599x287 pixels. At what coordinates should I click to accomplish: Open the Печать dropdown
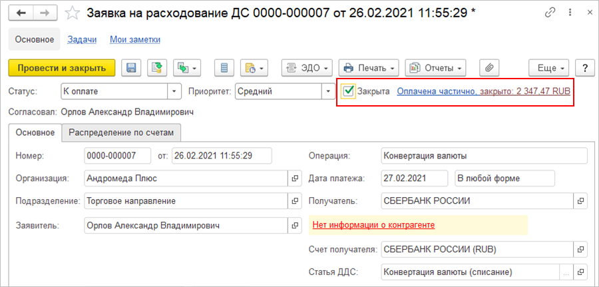coord(369,68)
